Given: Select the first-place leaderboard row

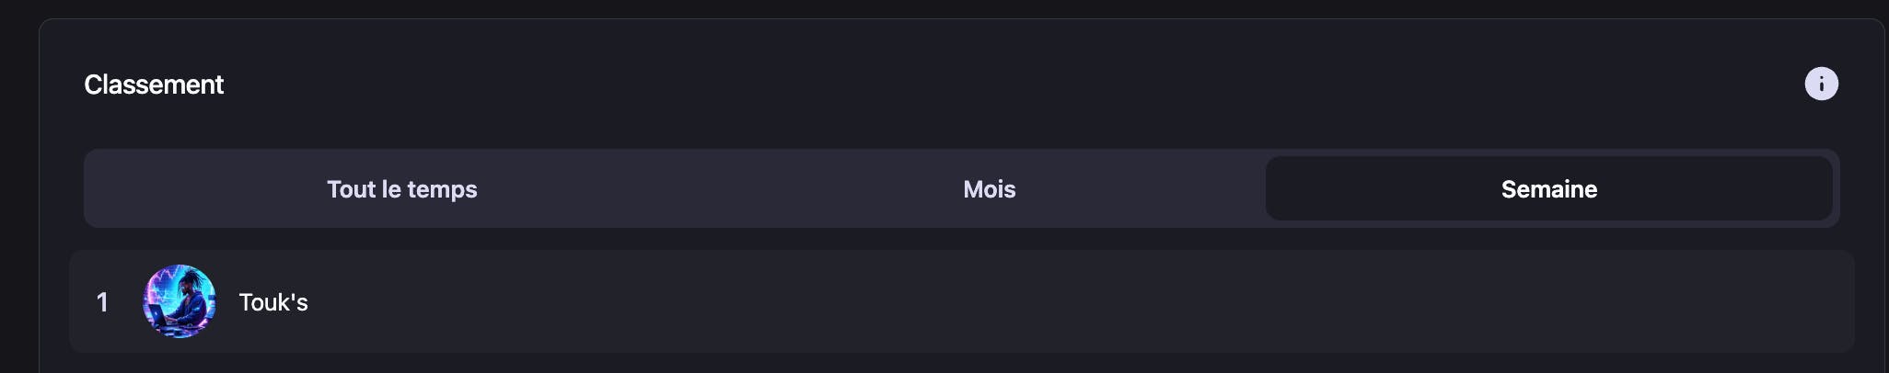Looking at the screenshot, I should (x=962, y=301).
